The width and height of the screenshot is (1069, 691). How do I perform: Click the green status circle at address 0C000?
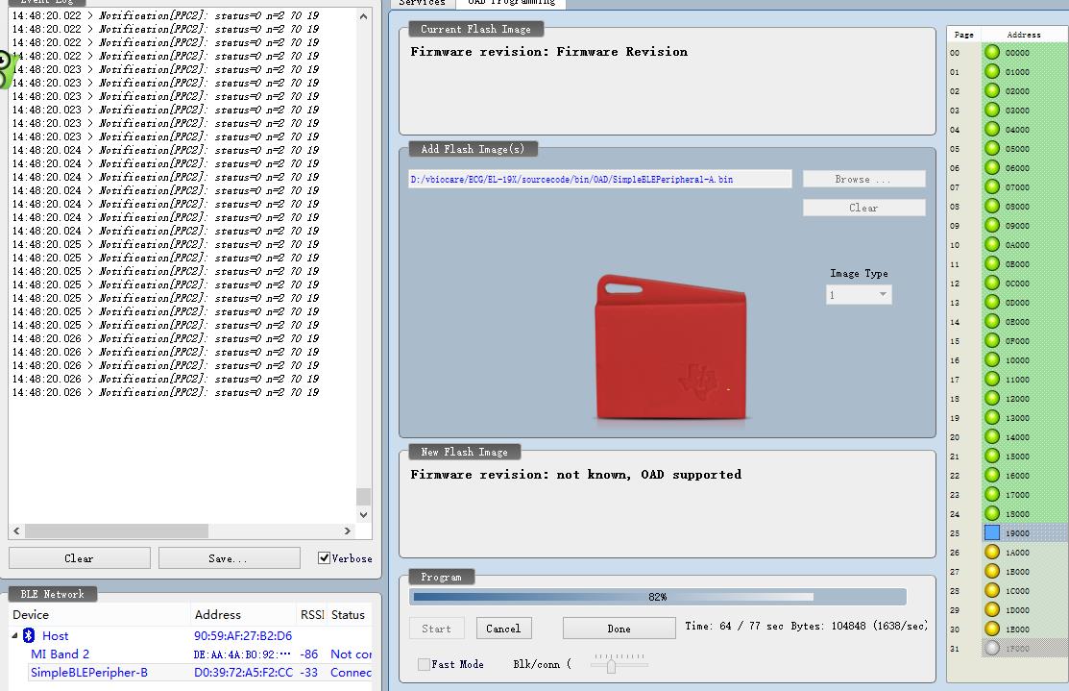[992, 283]
